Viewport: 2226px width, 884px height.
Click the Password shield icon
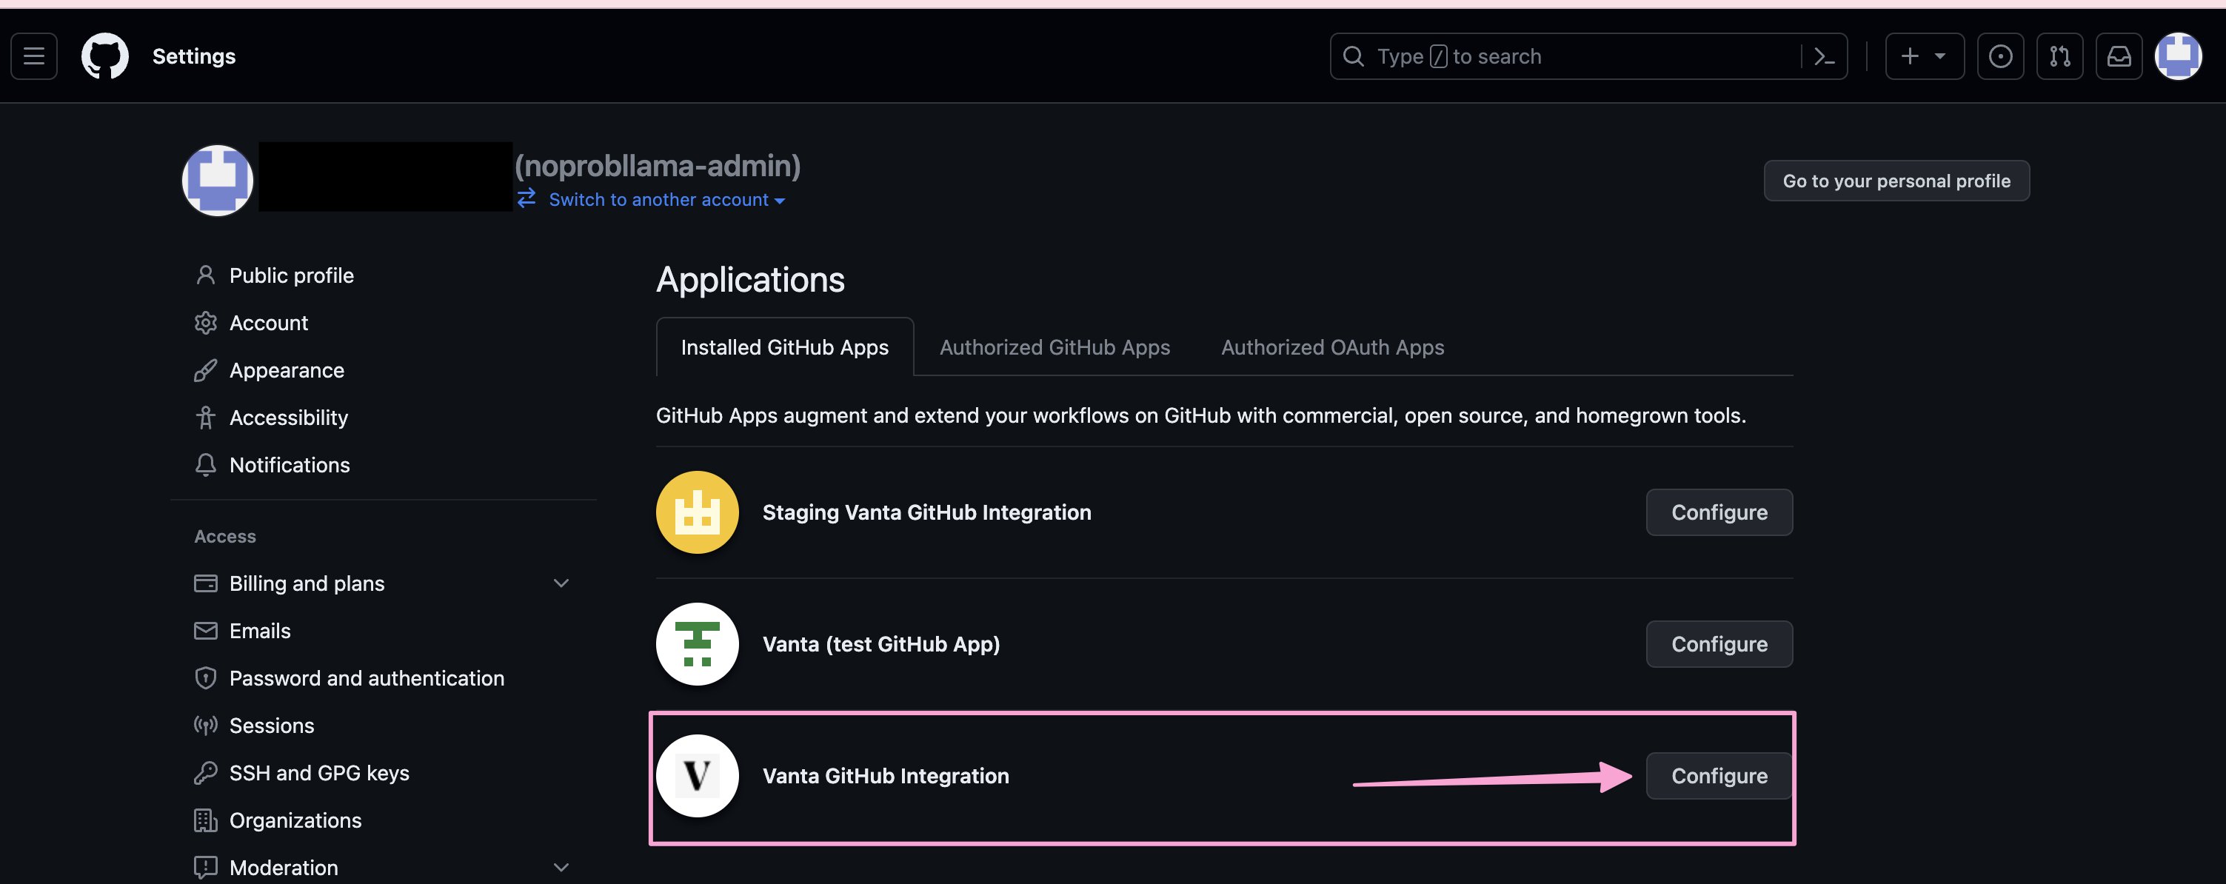click(x=206, y=678)
